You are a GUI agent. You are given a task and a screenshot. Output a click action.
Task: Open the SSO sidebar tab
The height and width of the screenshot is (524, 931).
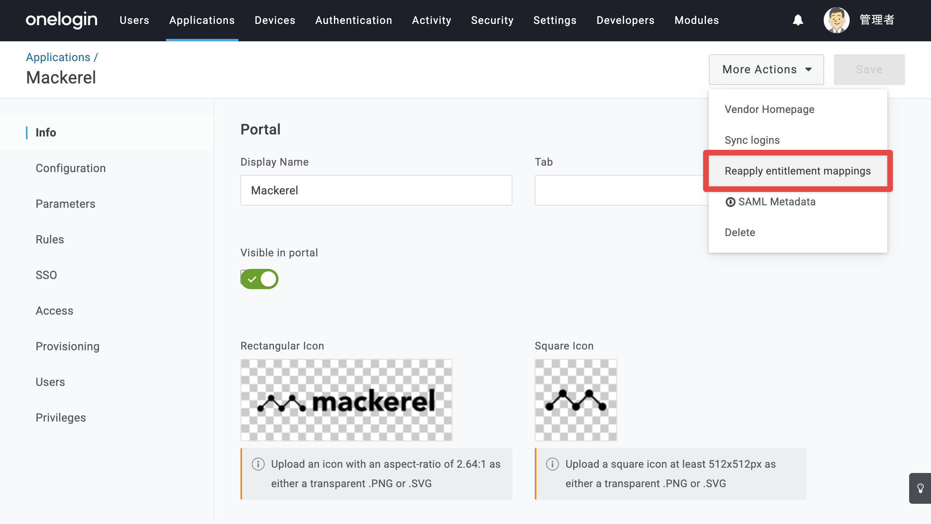click(x=107, y=275)
